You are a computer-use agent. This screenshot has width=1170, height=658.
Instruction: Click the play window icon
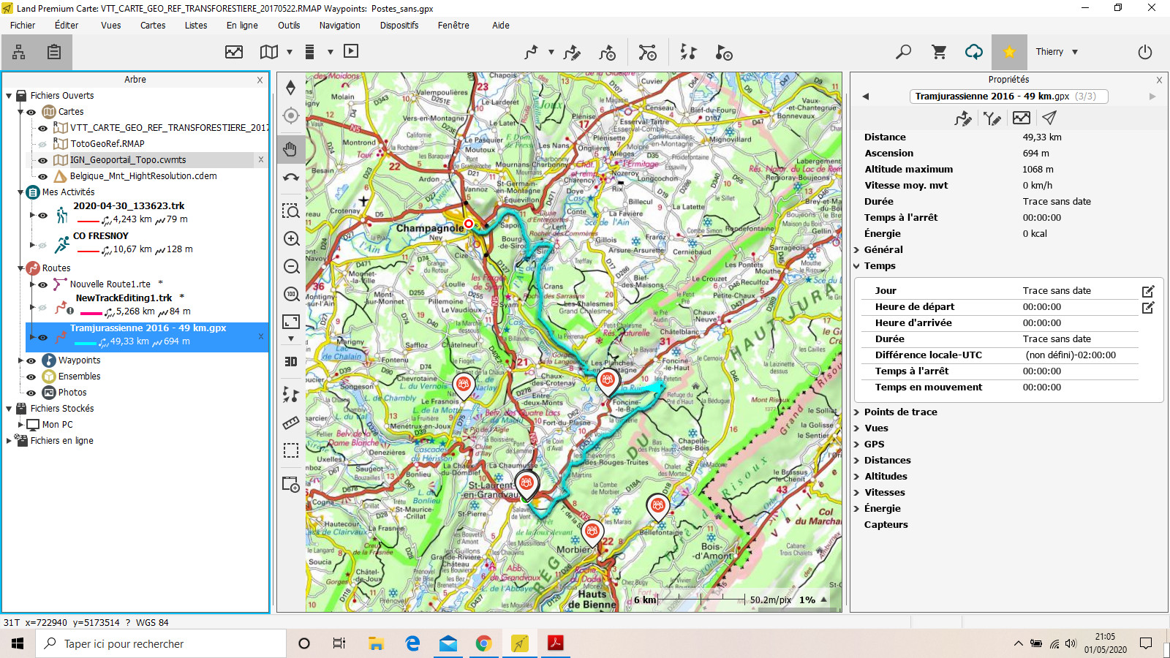point(351,51)
